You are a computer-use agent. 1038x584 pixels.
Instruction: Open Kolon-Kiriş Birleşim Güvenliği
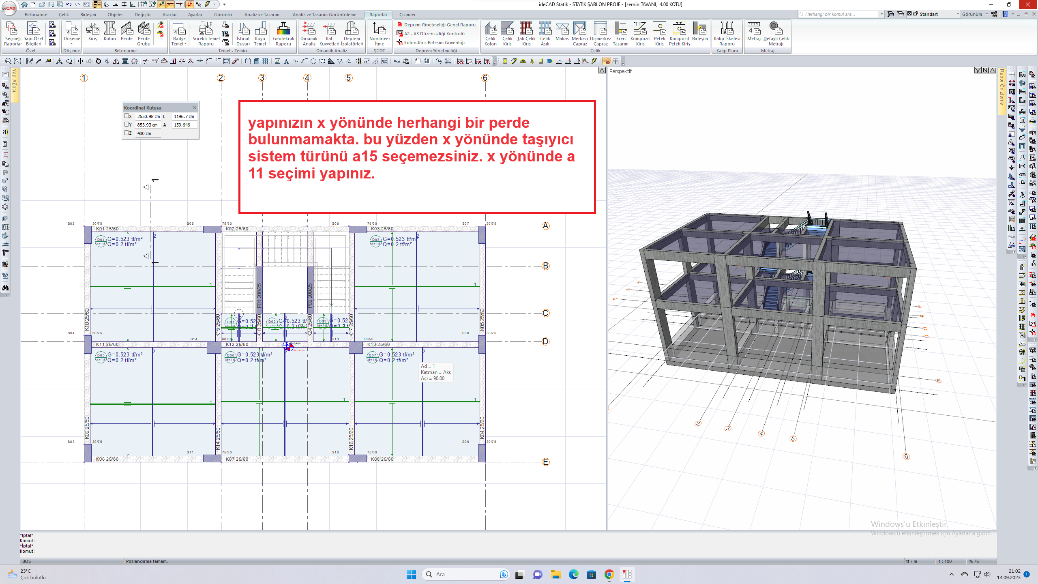pos(431,43)
